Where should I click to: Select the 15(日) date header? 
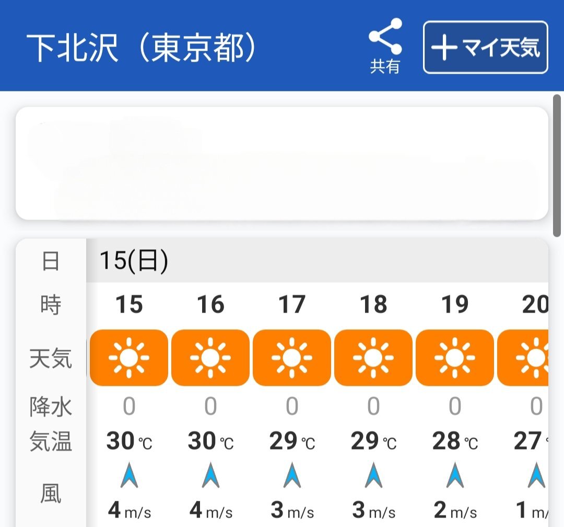[x=134, y=261]
